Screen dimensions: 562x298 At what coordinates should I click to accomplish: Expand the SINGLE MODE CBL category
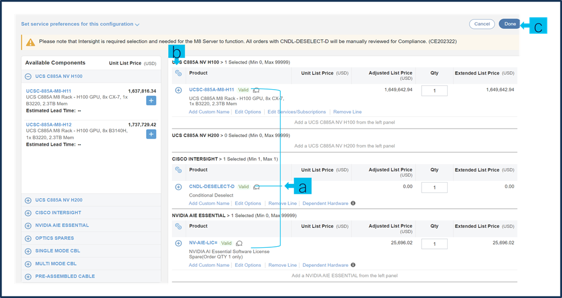[x=28, y=251]
